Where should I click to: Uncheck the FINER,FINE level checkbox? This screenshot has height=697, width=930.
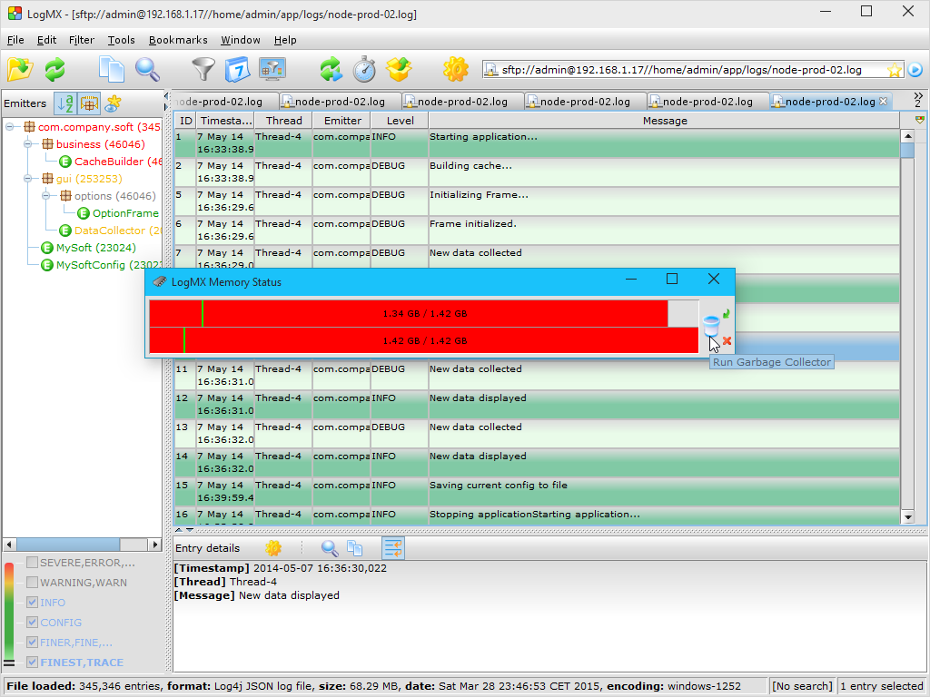(x=33, y=642)
